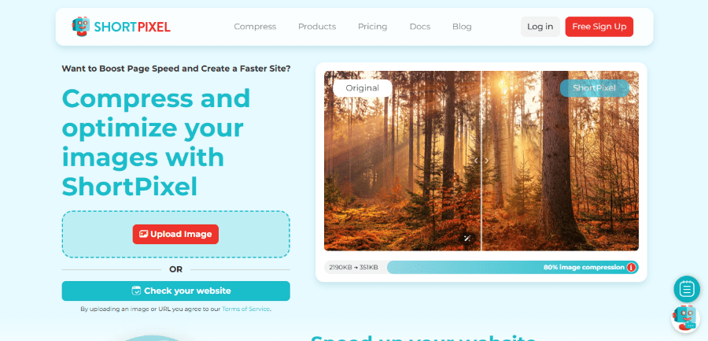This screenshot has height=341, width=708.
Task: Click the dashed upload drop zone
Action: [x=175, y=234]
